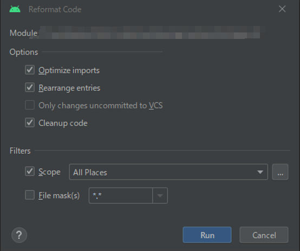This screenshot has height=251, width=300.
Task: Close the Reformat Code dialog
Action: click(x=282, y=9)
